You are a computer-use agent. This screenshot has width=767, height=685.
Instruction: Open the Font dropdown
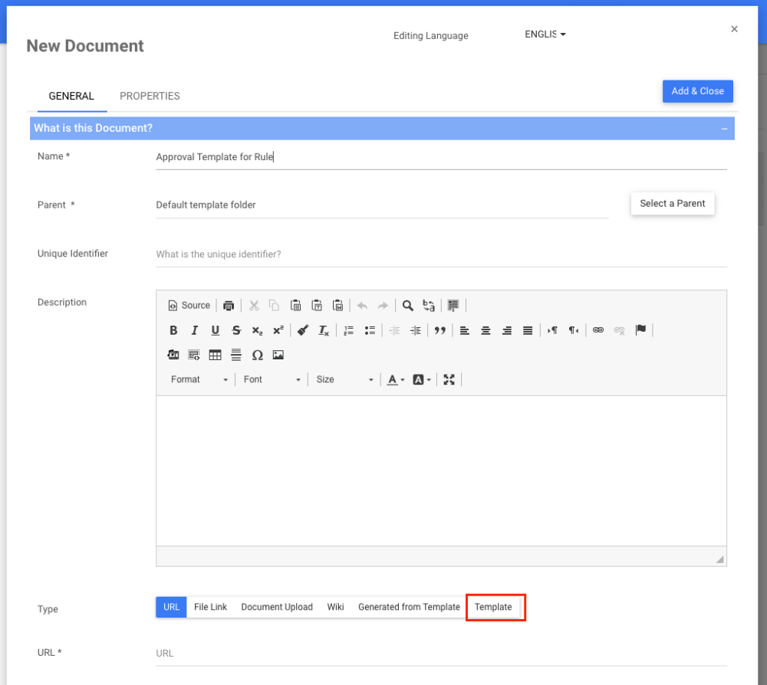(x=272, y=379)
